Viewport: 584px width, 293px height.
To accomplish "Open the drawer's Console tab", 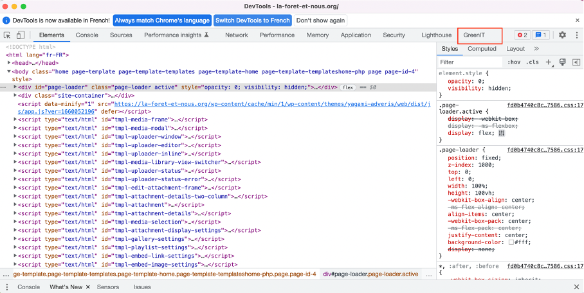I will coord(29,287).
